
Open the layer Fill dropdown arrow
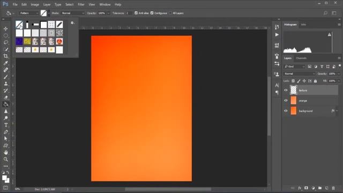tap(339, 81)
